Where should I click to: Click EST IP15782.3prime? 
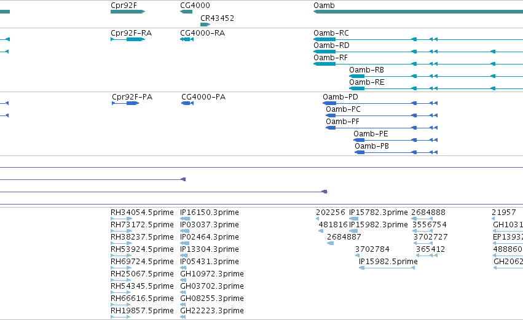[353, 219]
